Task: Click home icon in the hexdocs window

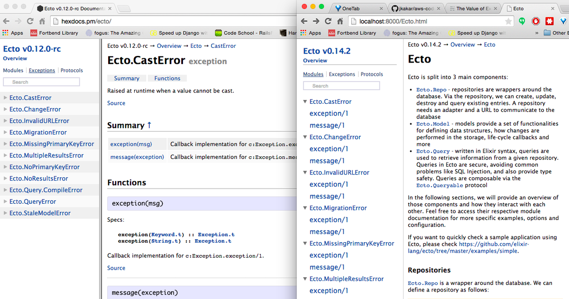Action: click(42, 21)
